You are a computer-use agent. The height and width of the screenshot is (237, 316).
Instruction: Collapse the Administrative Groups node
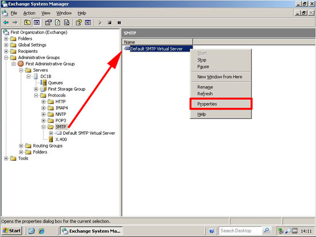coord(6,57)
